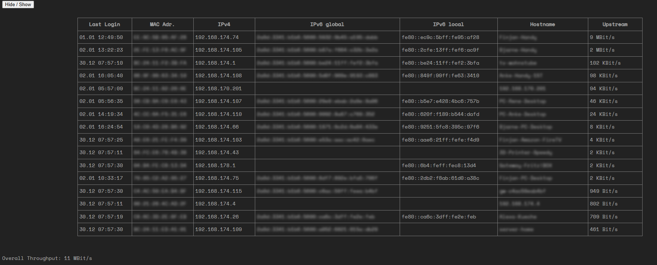This screenshot has width=657, height=265.
Task: Click the 94 KBit/s upstream value
Action: click(x=604, y=88)
